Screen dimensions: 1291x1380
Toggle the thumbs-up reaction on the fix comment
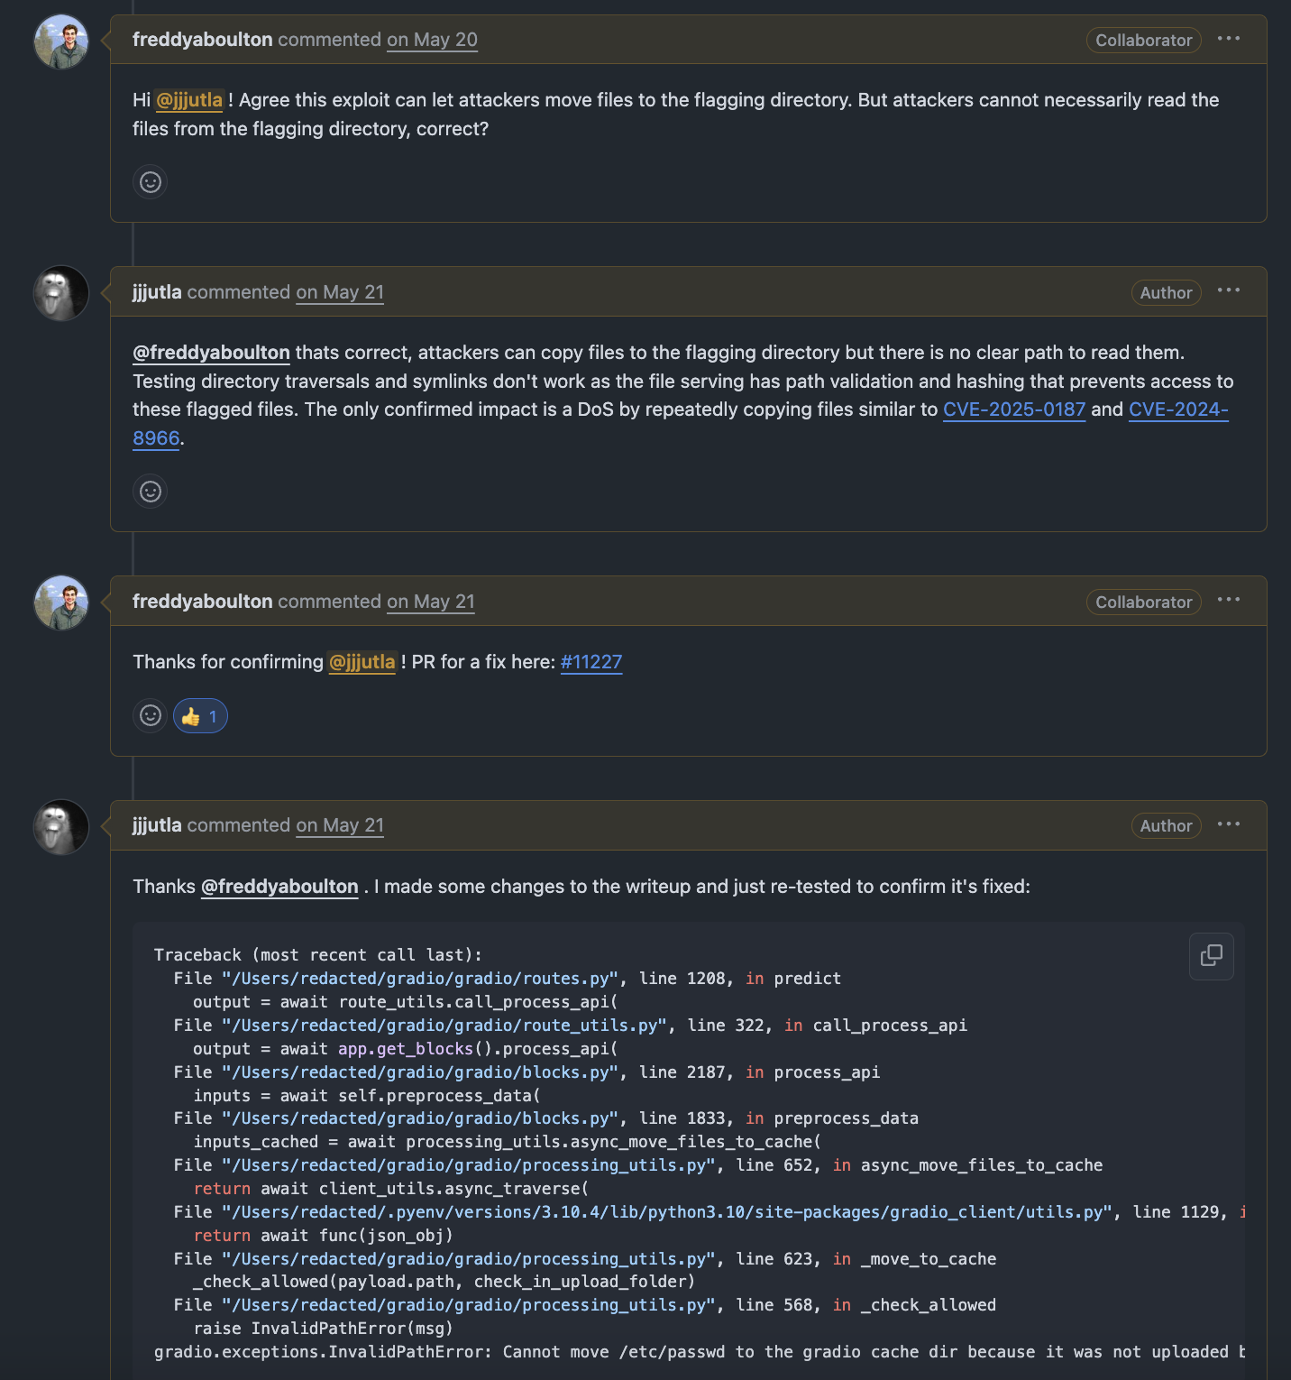[x=199, y=715]
